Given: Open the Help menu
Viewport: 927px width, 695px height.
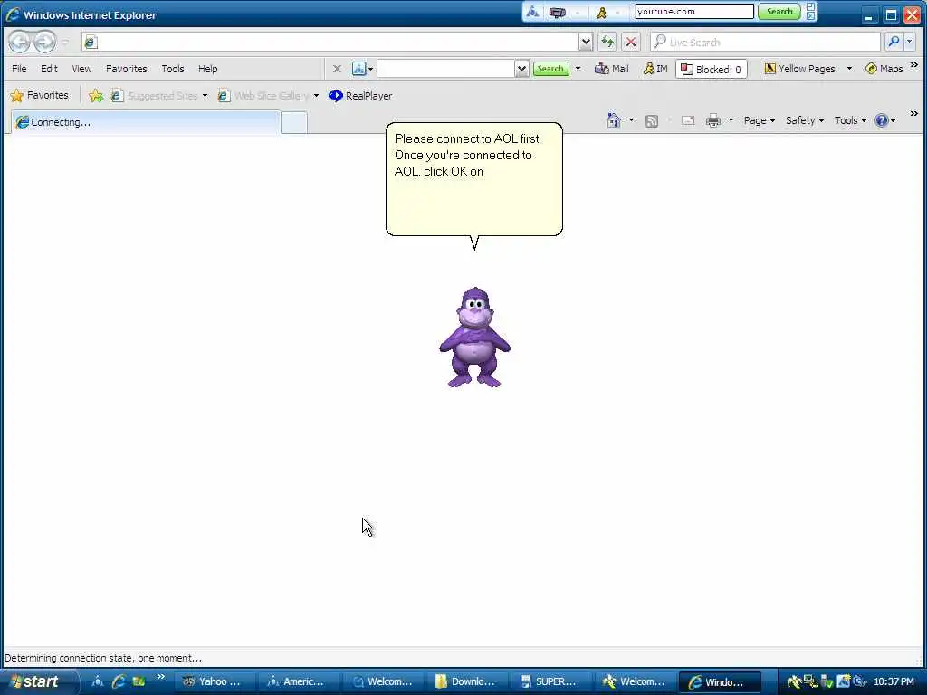Looking at the screenshot, I should [x=207, y=69].
